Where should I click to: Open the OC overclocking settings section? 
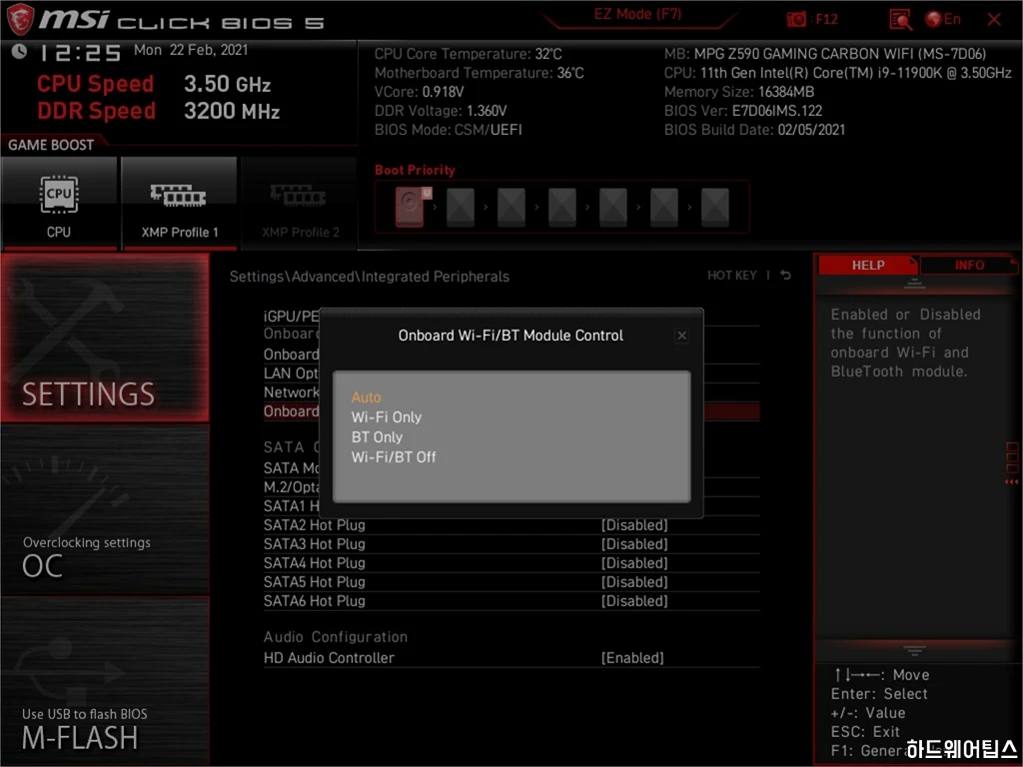click(x=105, y=510)
